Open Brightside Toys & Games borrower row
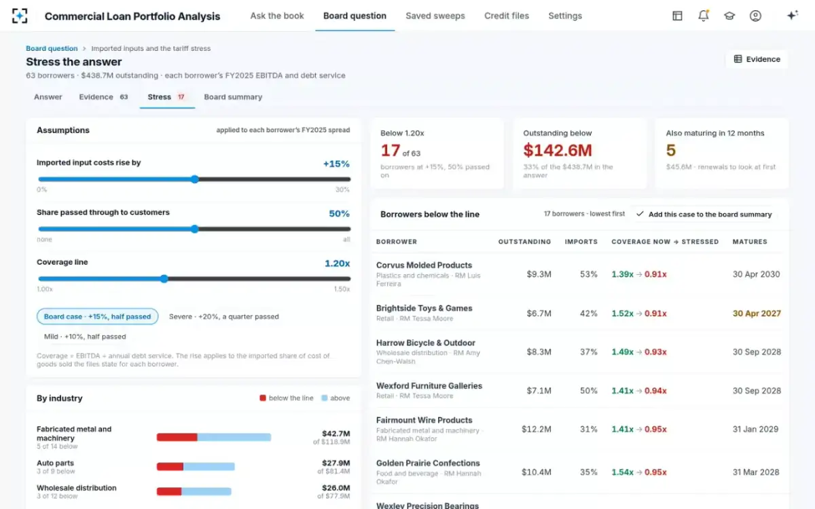This screenshot has height=509, width=815. [580, 313]
